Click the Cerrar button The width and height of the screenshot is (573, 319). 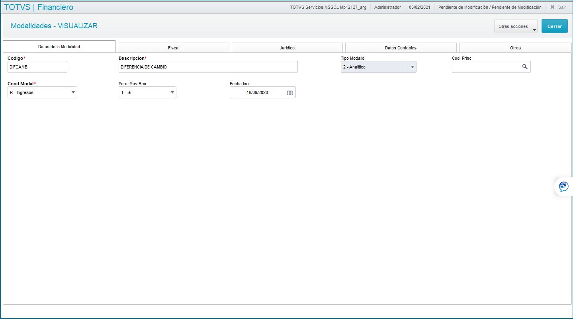coord(555,26)
